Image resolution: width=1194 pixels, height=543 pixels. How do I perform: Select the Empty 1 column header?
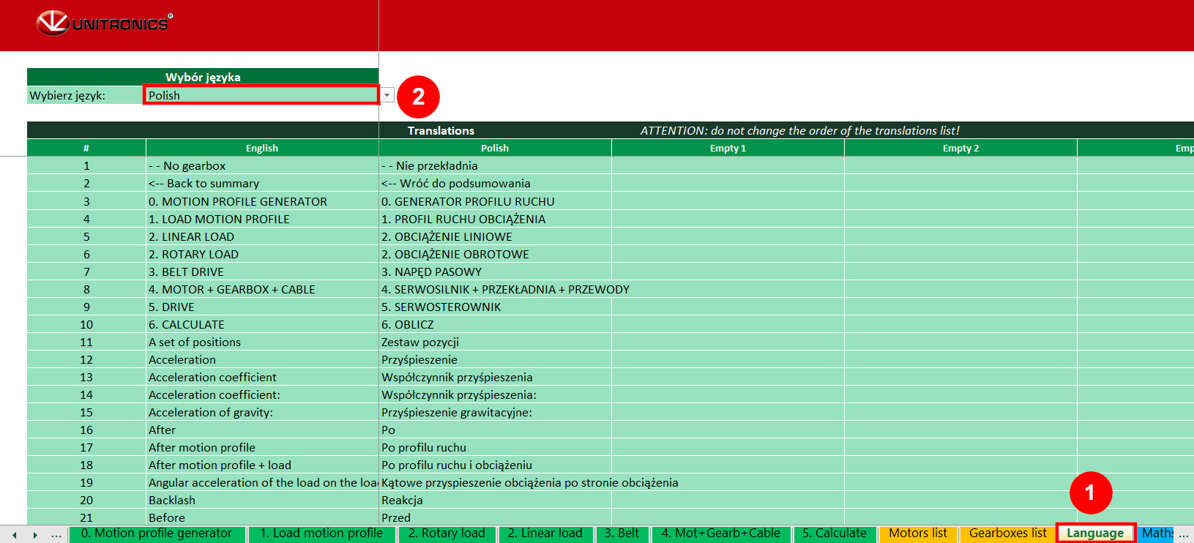pyautogui.click(x=728, y=148)
